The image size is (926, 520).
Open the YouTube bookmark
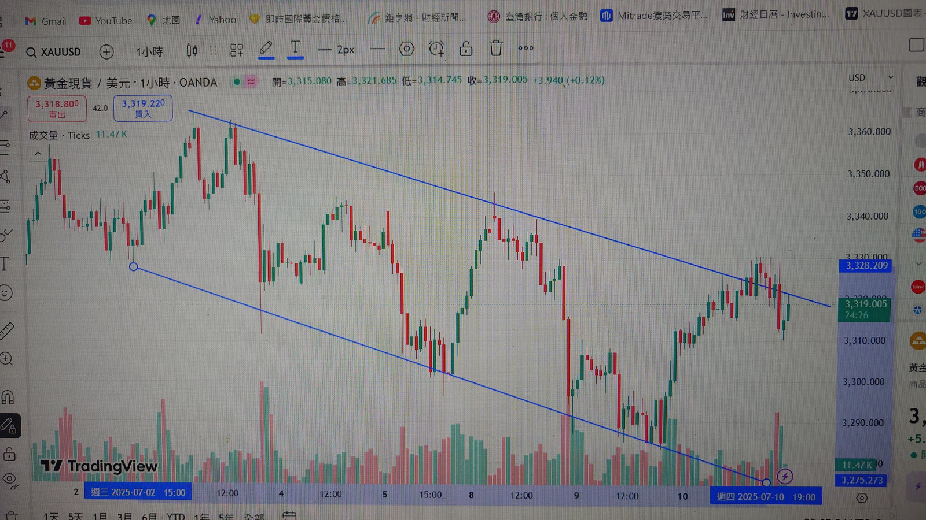(105, 21)
